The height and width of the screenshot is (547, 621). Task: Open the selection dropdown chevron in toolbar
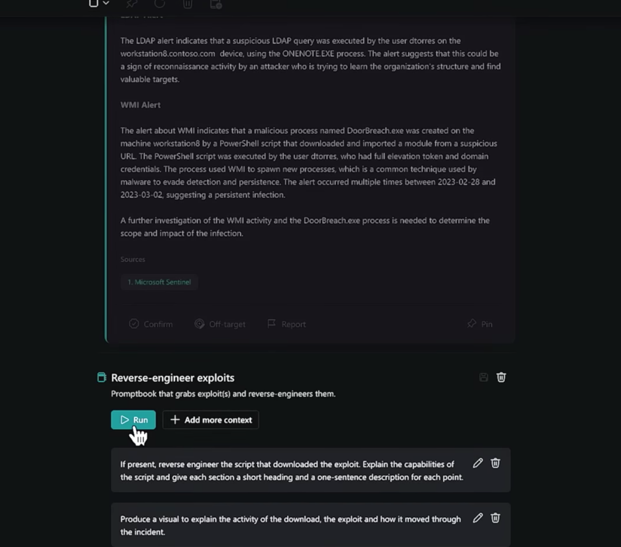(x=106, y=3)
